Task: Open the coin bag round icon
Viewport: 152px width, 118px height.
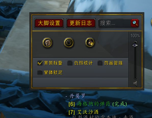Action: point(90,42)
